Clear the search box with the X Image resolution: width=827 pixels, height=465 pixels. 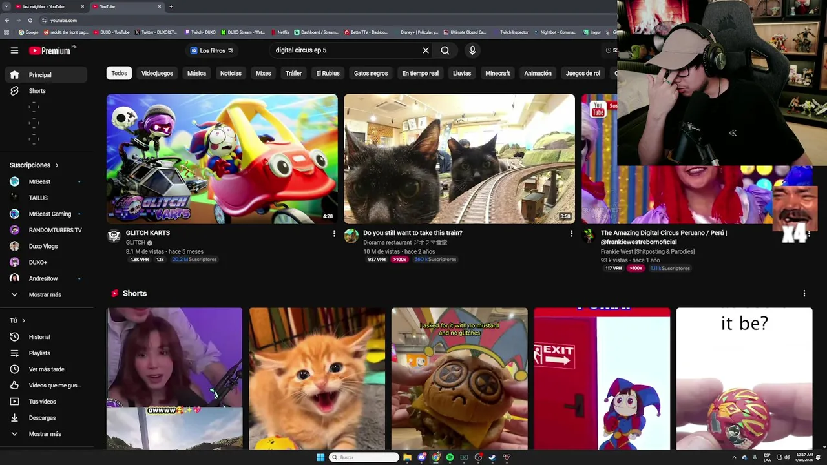[426, 50]
